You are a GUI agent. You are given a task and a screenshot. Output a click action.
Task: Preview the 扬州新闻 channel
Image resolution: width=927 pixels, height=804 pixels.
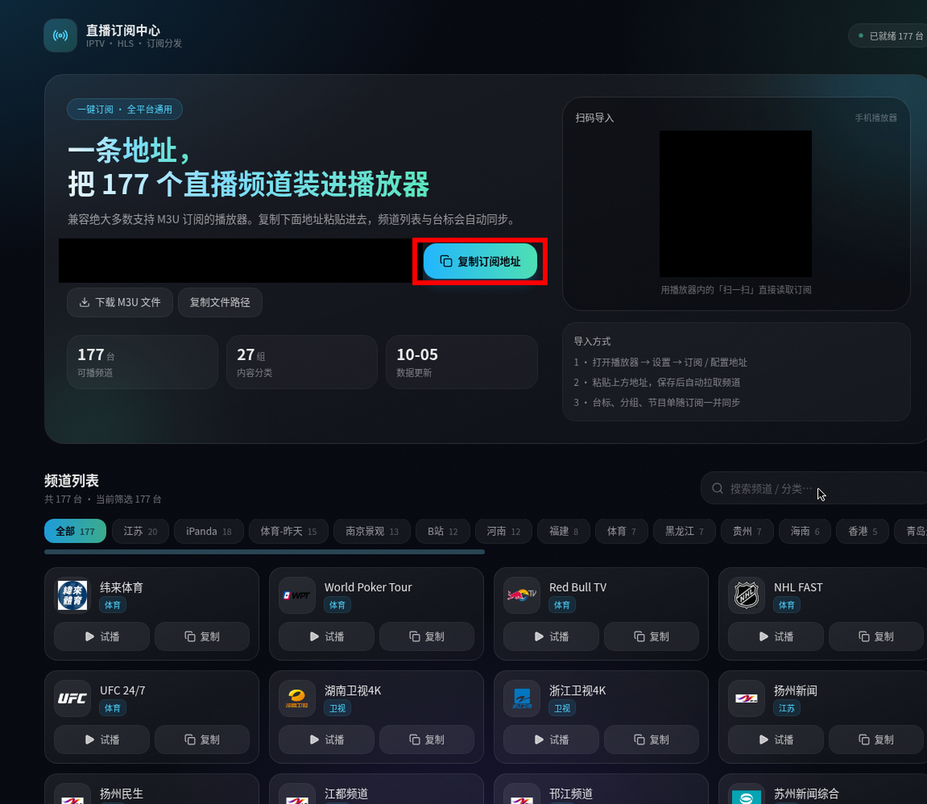point(776,740)
